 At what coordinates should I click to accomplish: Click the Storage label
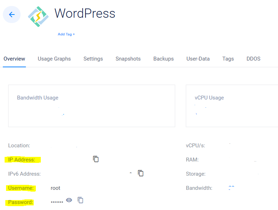coord(196,174)
